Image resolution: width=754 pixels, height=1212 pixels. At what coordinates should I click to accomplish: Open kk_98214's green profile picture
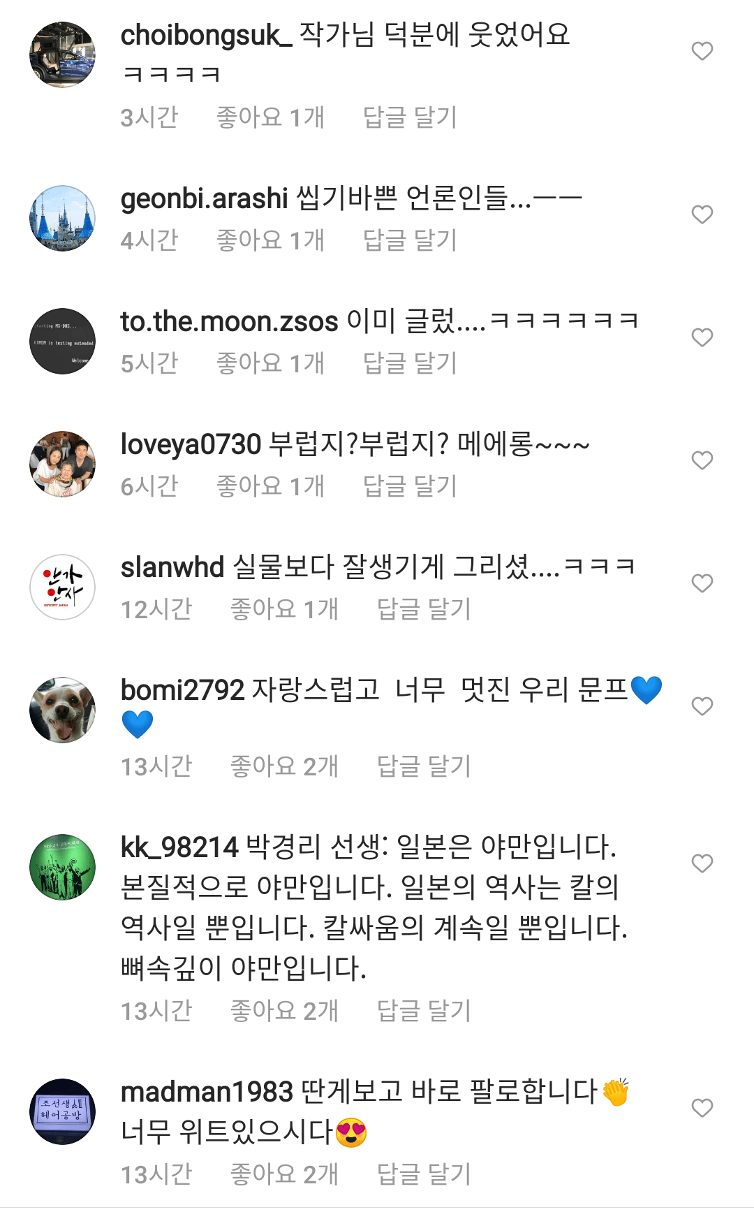pyautogui.click(x=63, y=867)
